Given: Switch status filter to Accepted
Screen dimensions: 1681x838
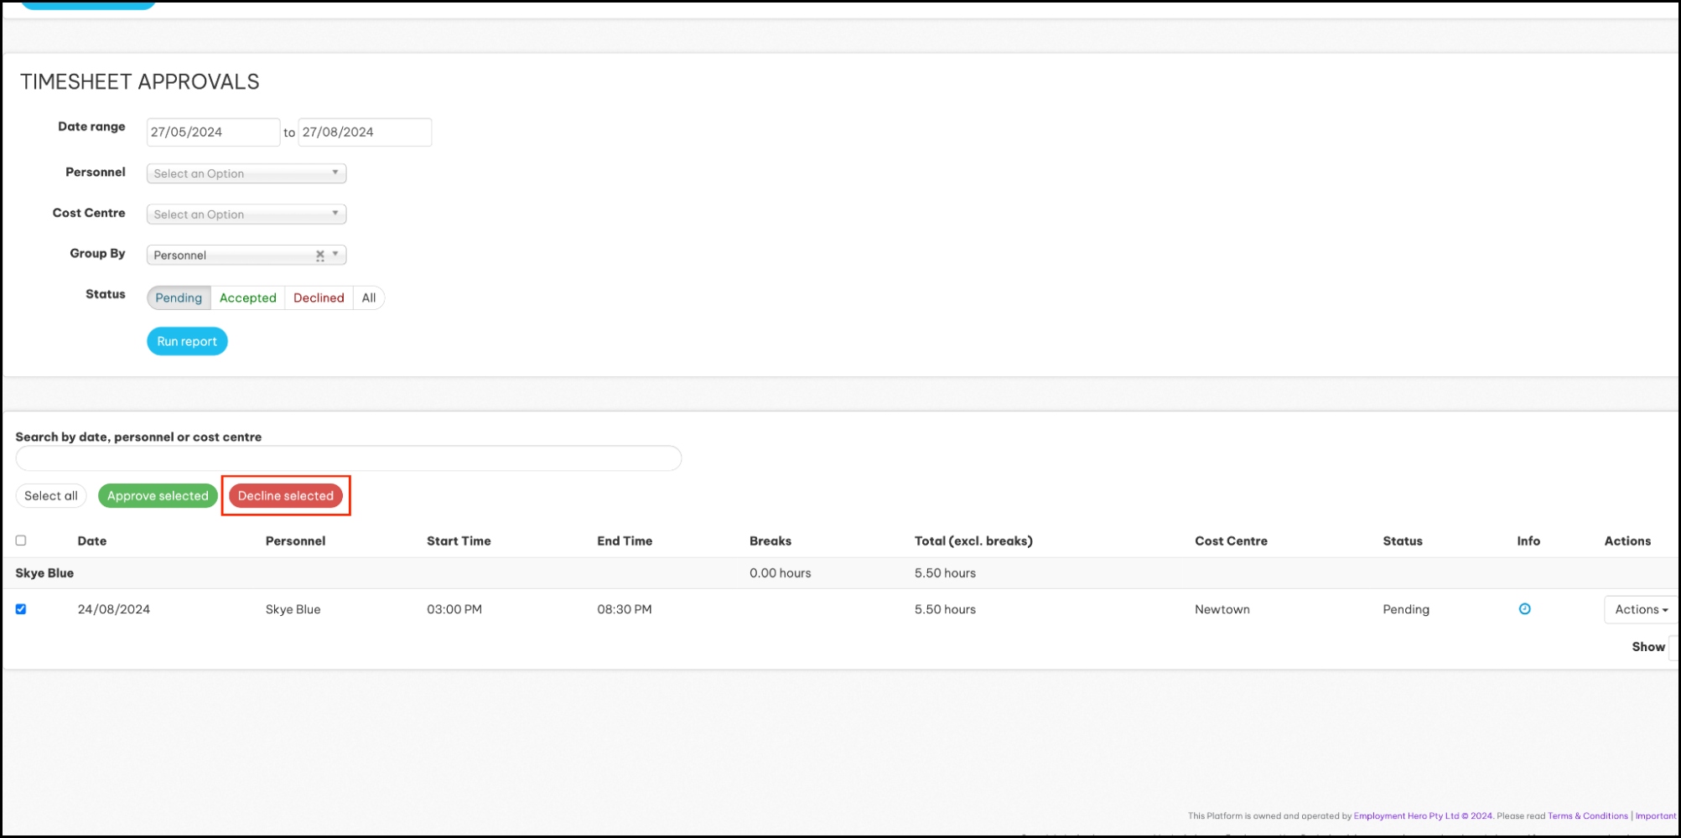Looking at the screenshot, I should (x=247, y=297).
